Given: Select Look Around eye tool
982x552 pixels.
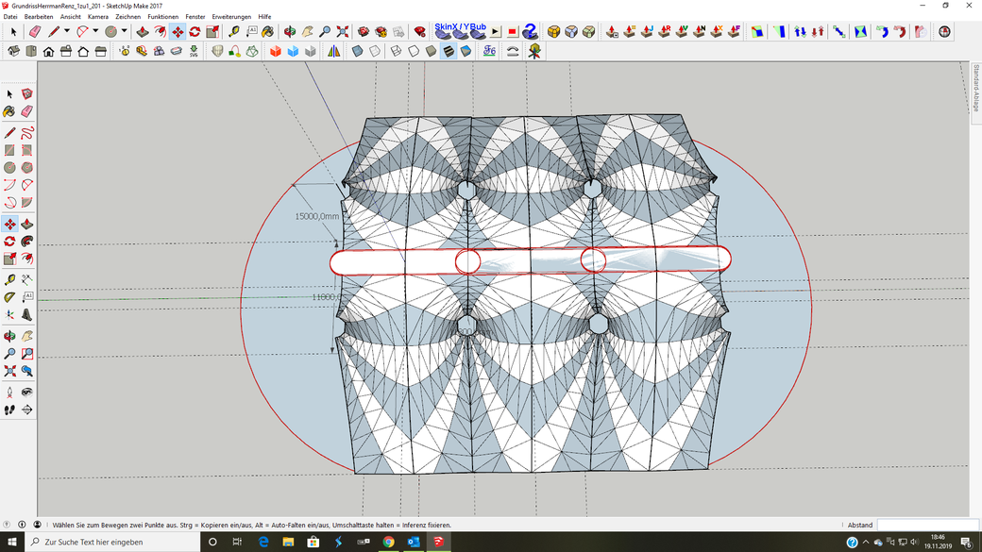Looking at the screenshot, I should point(27,393).
